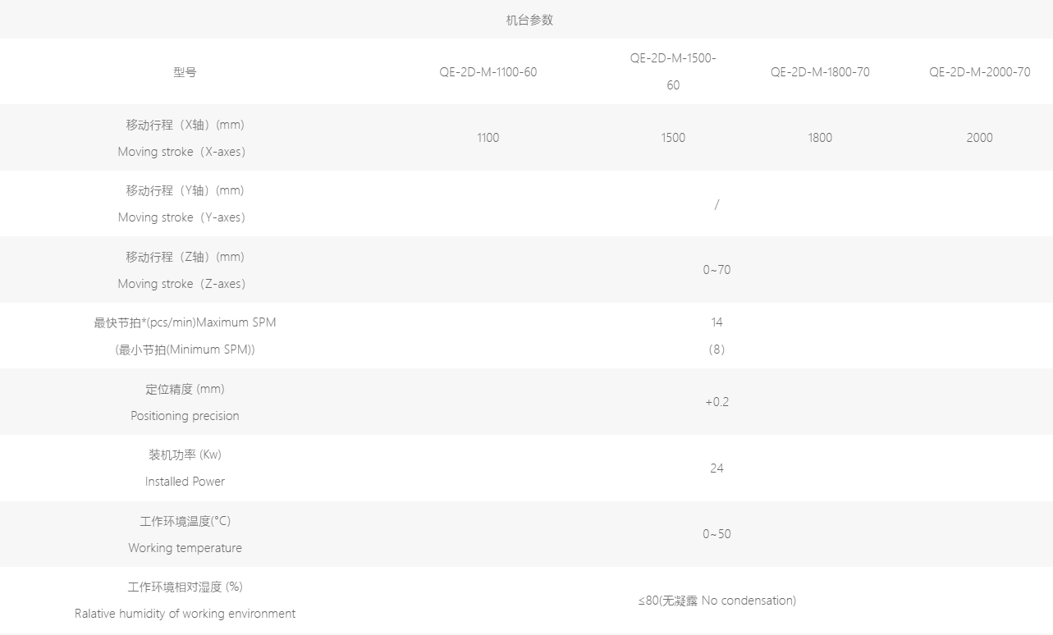1053x635 pixels.
Task: Click the 2000 stroke value
Action: tap(979, 138)
